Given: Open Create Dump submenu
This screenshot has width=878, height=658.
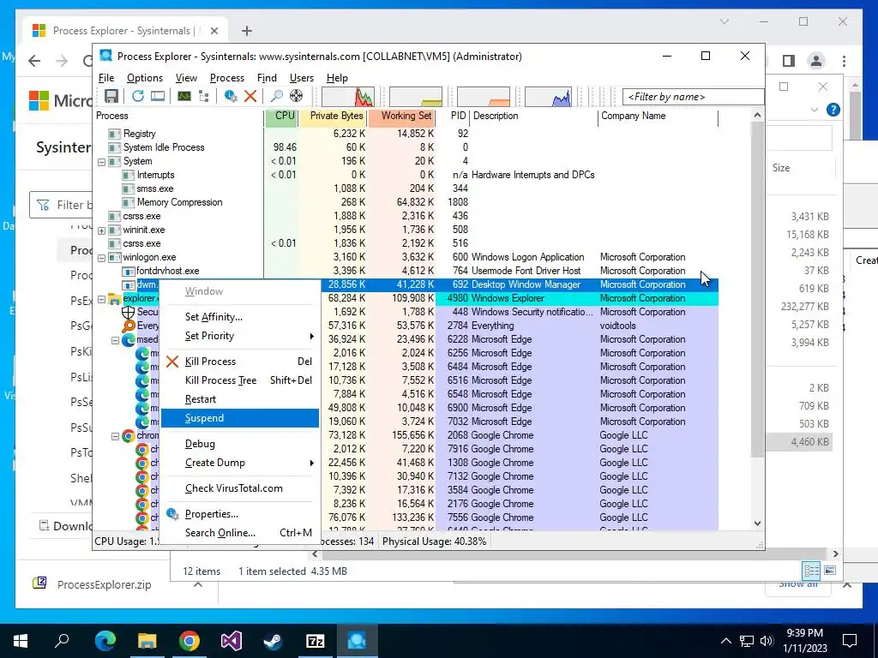Looking at the screenshot, I should pyautogui.click(x=240, y=463).
